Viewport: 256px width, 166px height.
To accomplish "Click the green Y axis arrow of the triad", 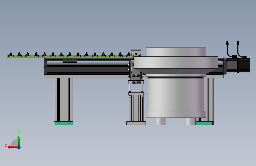I will 19,141.
